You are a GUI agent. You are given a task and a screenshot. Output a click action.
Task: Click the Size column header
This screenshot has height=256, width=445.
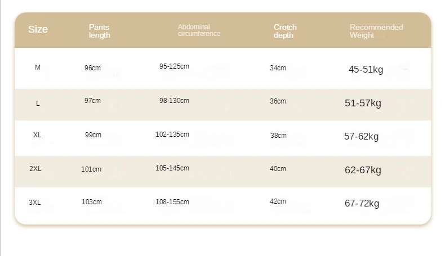[x=38, y=29]
